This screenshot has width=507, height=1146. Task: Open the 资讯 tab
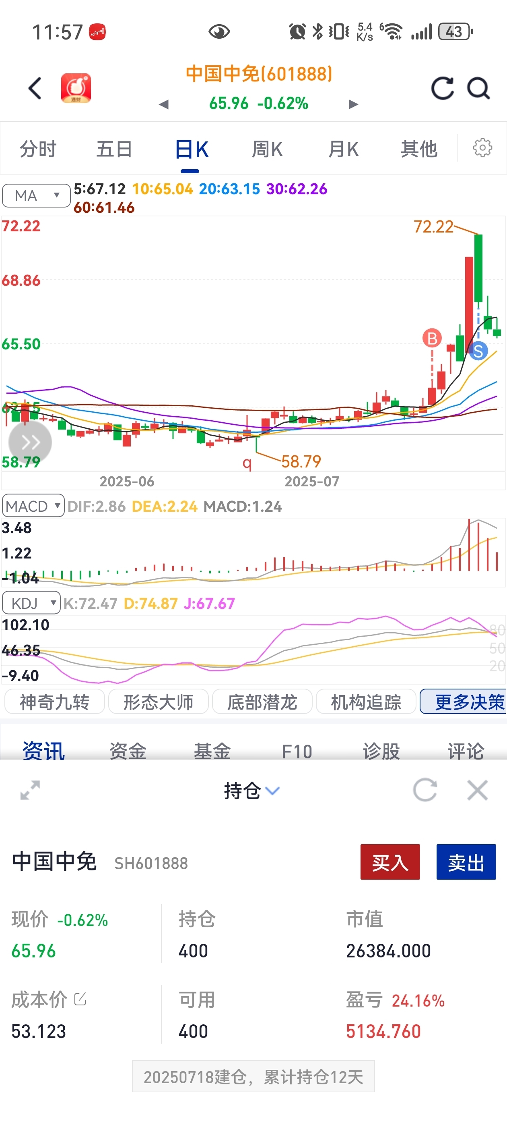(43, 751)
